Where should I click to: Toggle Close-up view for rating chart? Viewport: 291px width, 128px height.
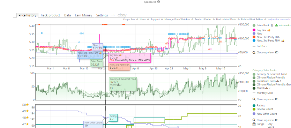tap(277, 120)
